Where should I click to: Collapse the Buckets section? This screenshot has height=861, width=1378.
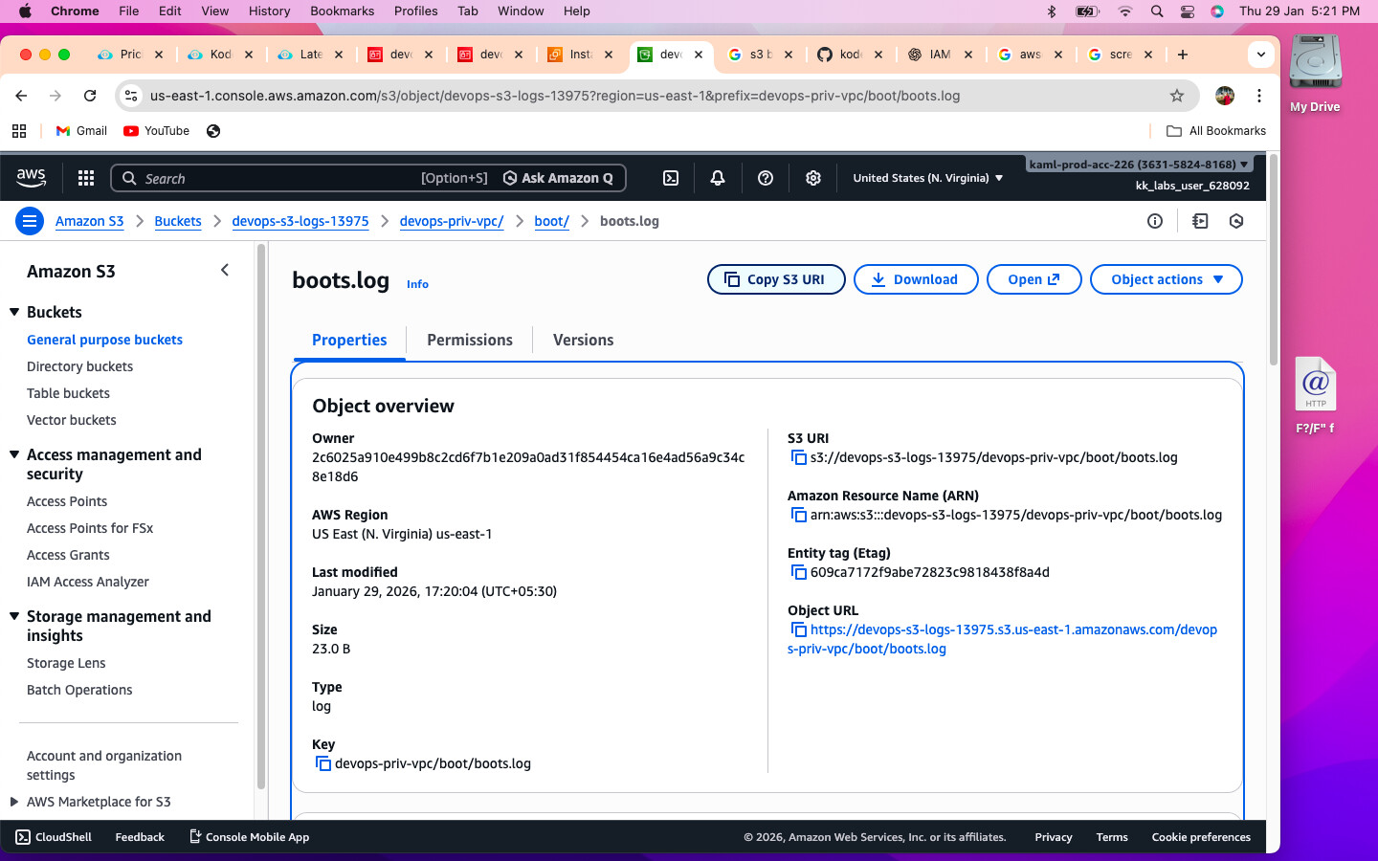[x=14, y=312]
